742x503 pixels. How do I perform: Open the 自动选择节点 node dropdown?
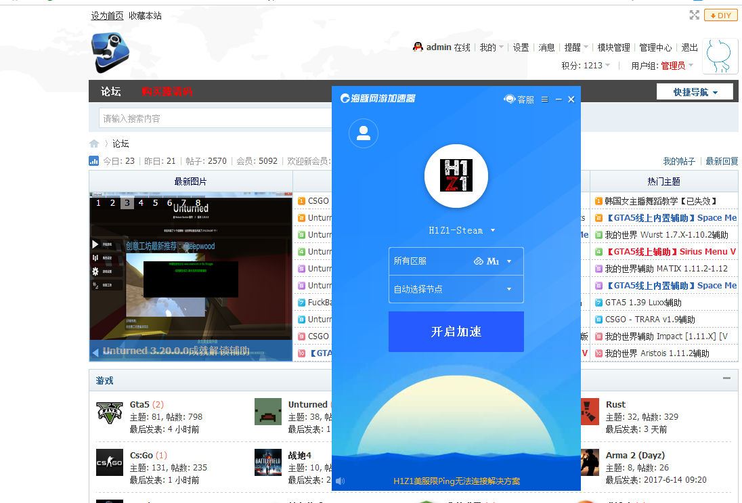[456, 289]
